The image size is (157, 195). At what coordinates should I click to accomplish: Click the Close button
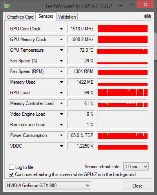[138, 186]
